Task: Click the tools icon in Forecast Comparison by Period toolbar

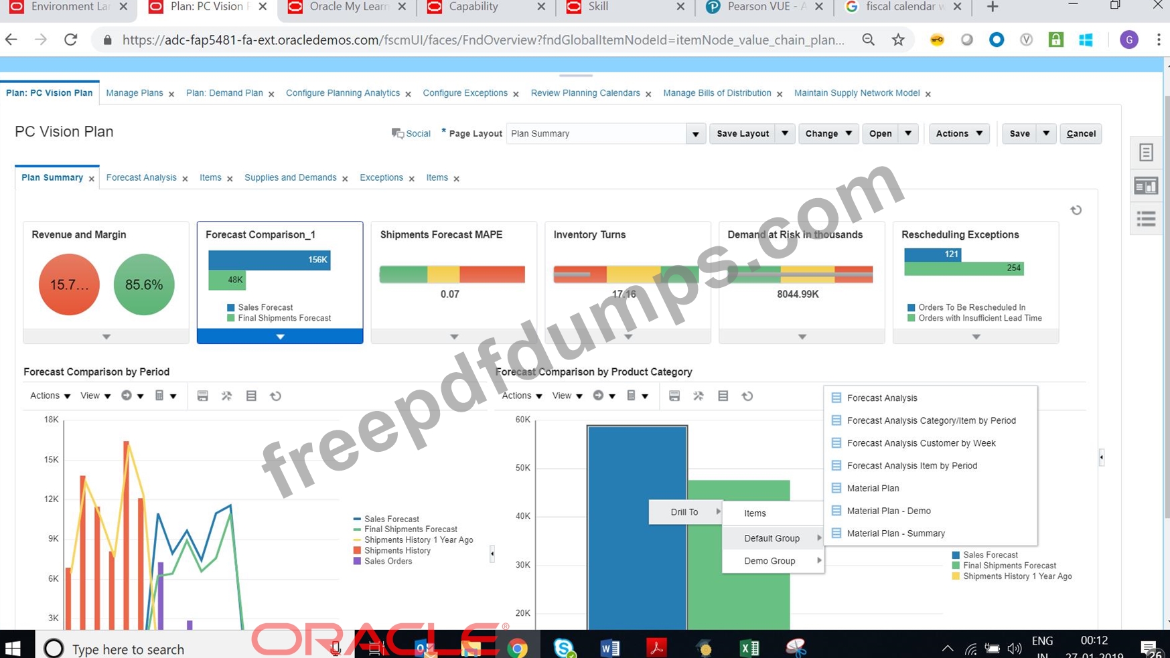Action: [227, 396]
